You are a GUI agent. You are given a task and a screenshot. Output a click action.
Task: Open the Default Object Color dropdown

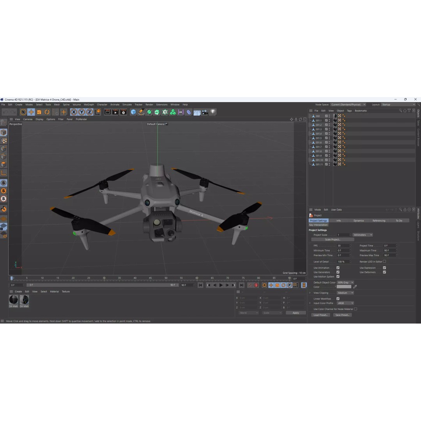pyautogui.click(x=345, y=283)
